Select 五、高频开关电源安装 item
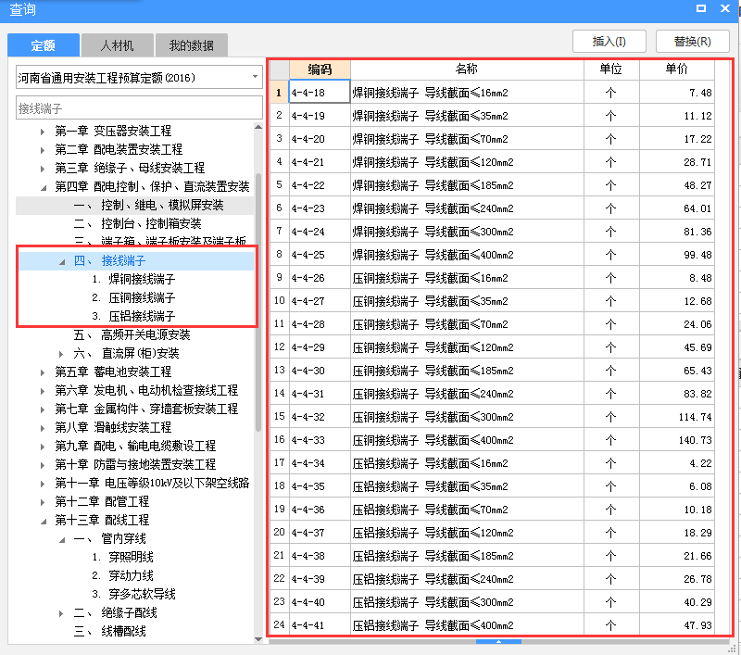Screen dimensions: 741x655 pos(132,335)
